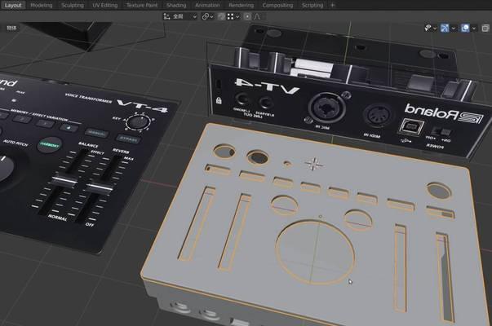The height and width of the screenshot is (326, 492).
Task: Toggle proportional editing
Action: point(247,16)
